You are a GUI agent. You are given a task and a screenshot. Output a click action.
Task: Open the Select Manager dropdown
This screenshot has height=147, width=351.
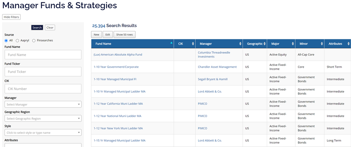pos(43,104)
